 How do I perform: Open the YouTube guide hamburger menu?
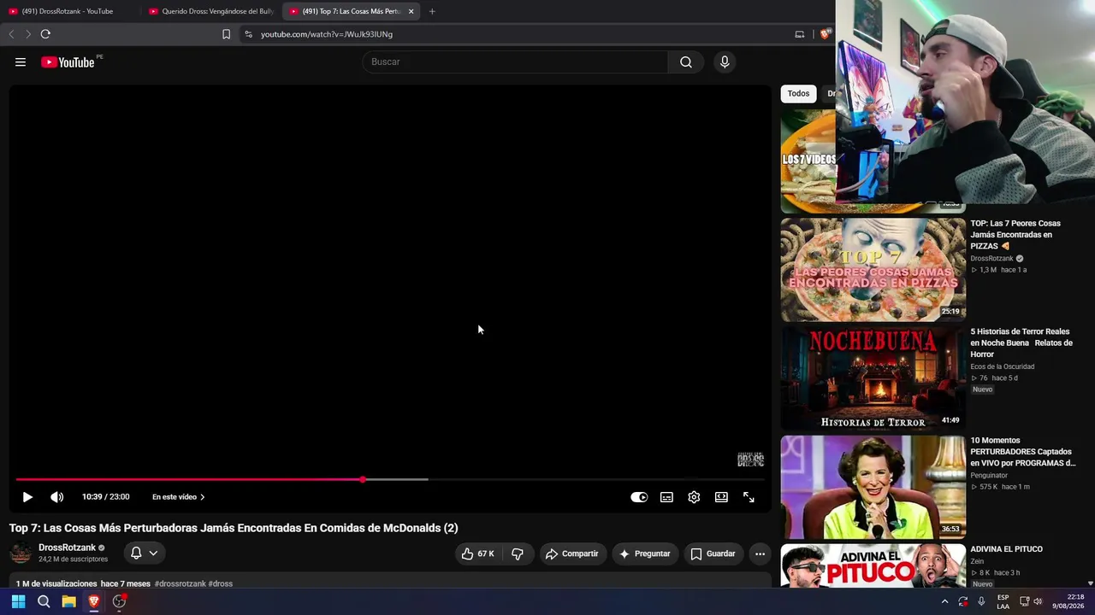(x=21, y=61)
